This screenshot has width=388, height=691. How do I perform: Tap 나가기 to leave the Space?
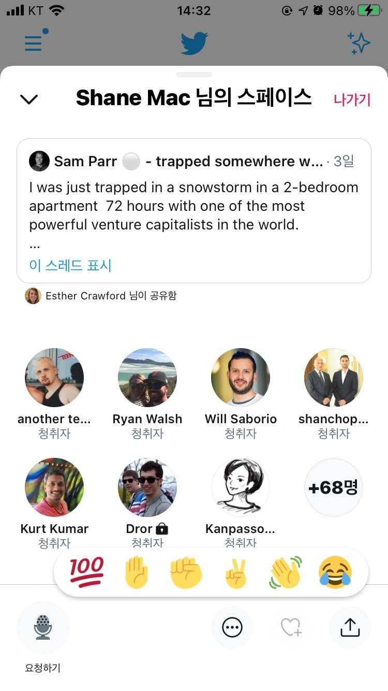tap(352, 99)
